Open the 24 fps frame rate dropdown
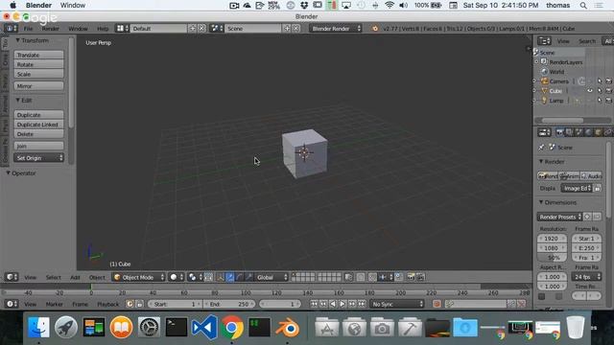The width and height of the screenshot is (614, 345). click(x=586, y=277)
